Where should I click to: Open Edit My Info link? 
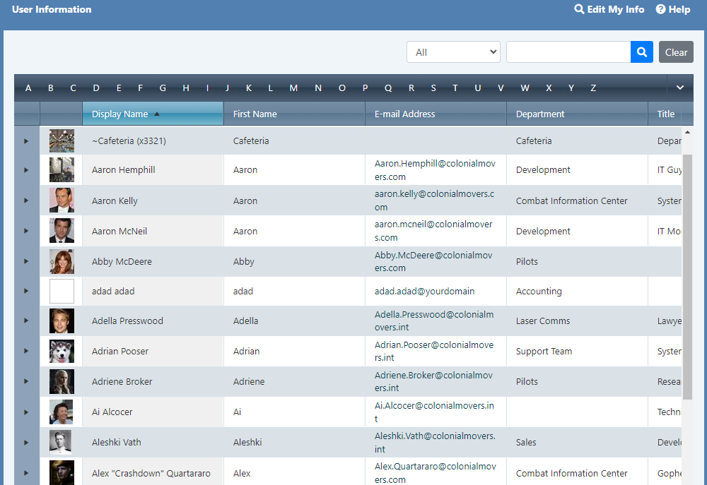coord(609,9)
